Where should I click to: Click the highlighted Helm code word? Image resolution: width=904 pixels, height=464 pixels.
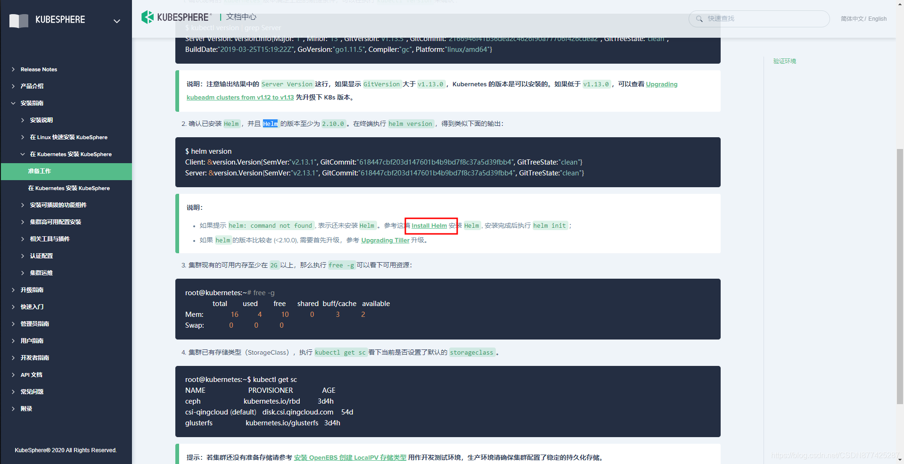270,124
